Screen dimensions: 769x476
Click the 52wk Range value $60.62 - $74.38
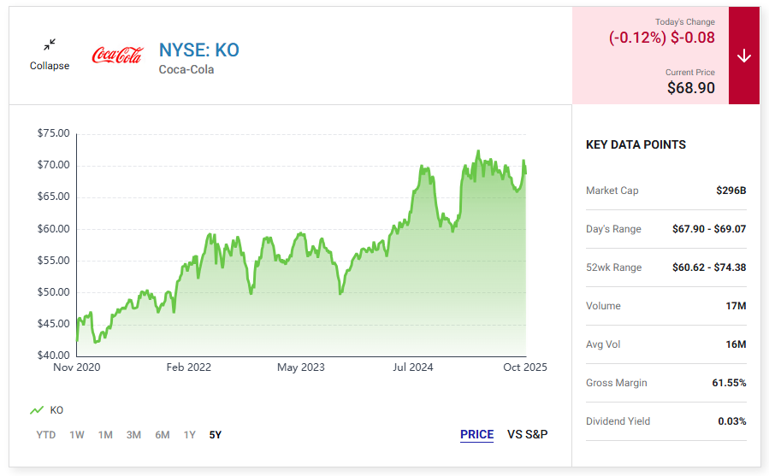coord(709,267)
